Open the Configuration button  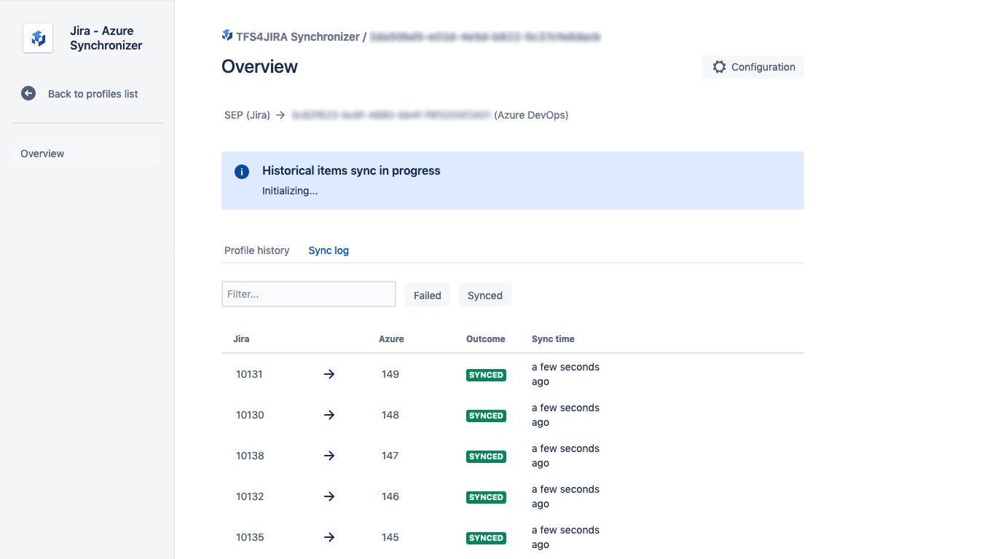(753, 67)
